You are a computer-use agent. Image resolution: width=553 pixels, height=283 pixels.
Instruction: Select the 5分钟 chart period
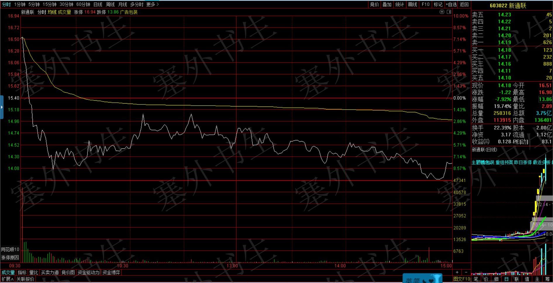point(34,4)
